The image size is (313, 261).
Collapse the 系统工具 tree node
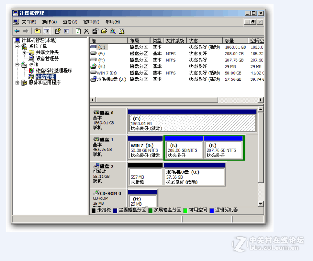[17, 46]
